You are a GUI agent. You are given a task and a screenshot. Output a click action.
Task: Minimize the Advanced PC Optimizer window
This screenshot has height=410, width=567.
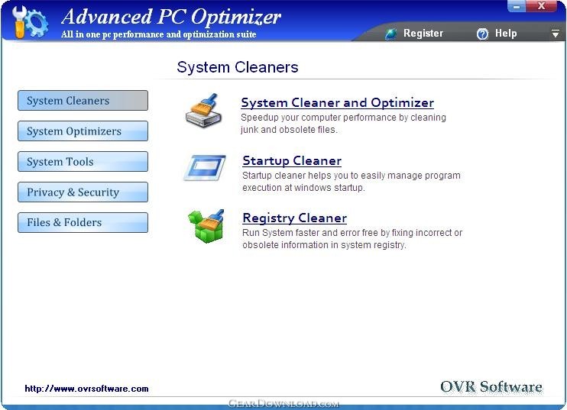(x=517, y=7)
